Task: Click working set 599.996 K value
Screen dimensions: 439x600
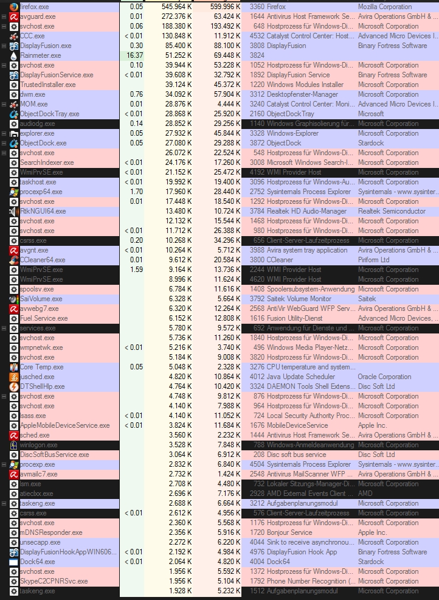Action: (x=225, y=7)
